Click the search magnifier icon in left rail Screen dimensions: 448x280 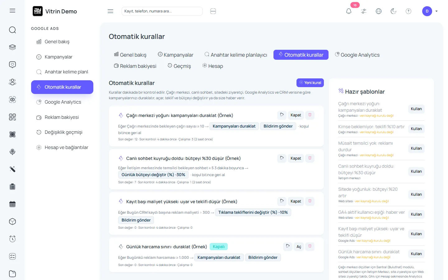pos(12,30)
